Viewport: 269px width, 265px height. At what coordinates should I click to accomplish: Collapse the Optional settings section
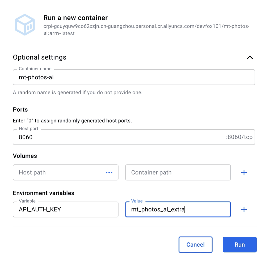[250, 57]
